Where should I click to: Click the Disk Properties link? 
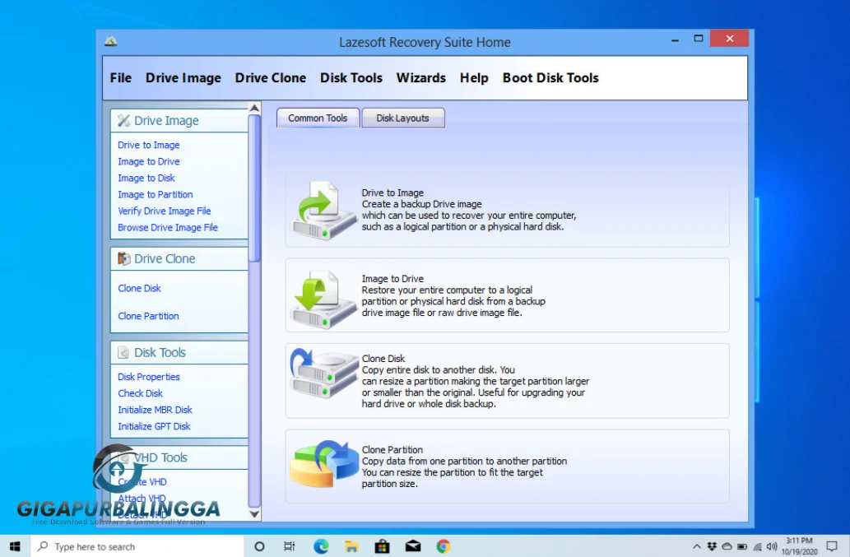tap(149, 377)
